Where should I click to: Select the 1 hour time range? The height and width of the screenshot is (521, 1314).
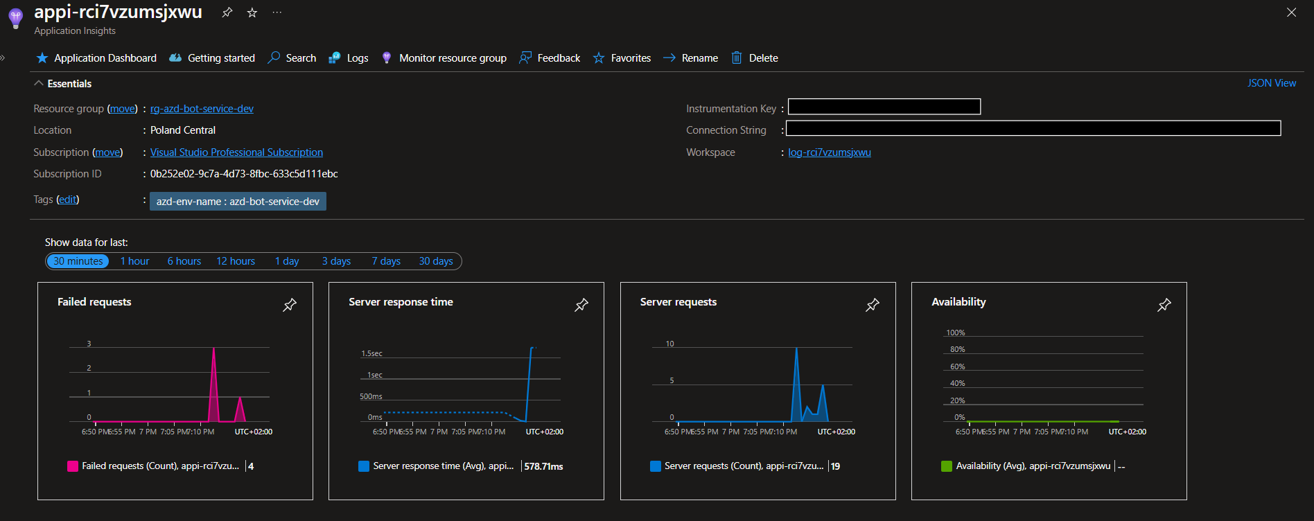tap(135, 261)
